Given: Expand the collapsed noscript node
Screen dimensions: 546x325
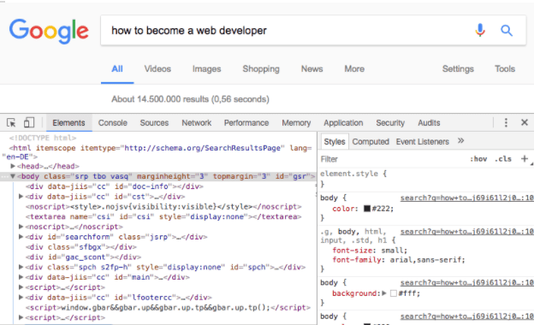Looking at the screenshot, I should tap(21, 227).
